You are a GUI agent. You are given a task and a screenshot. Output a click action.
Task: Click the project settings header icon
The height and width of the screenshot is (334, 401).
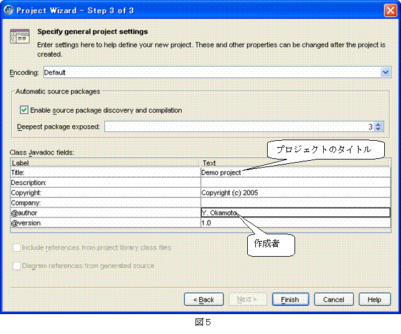pyautogui.click(x=19, y=37)
